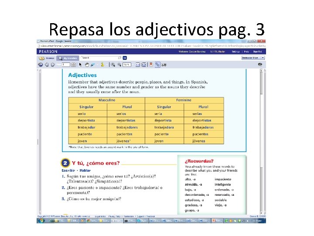Click the Permissions footer link

[x=129, y=216]
